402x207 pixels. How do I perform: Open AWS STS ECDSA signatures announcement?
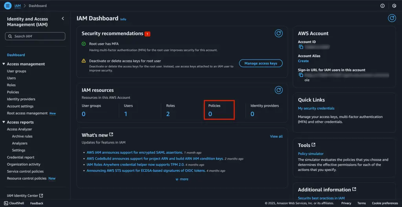pyautogui.click(x=146, y=171)
